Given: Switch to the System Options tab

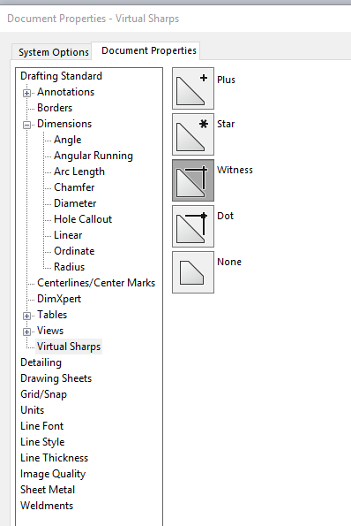Looking at the screenshot, I should (x=54, y=52).
